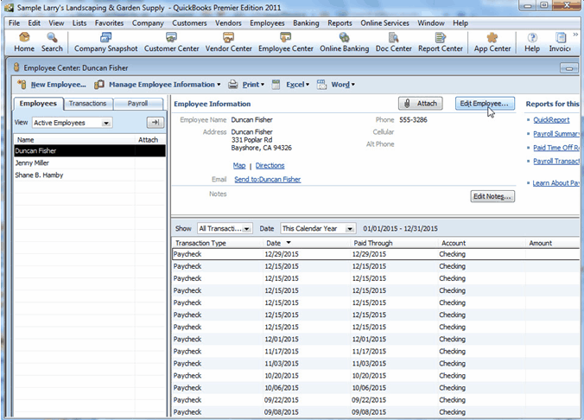Open the Paid Time Off report link
Screen dimensions: 584x420
pos(556,148)
